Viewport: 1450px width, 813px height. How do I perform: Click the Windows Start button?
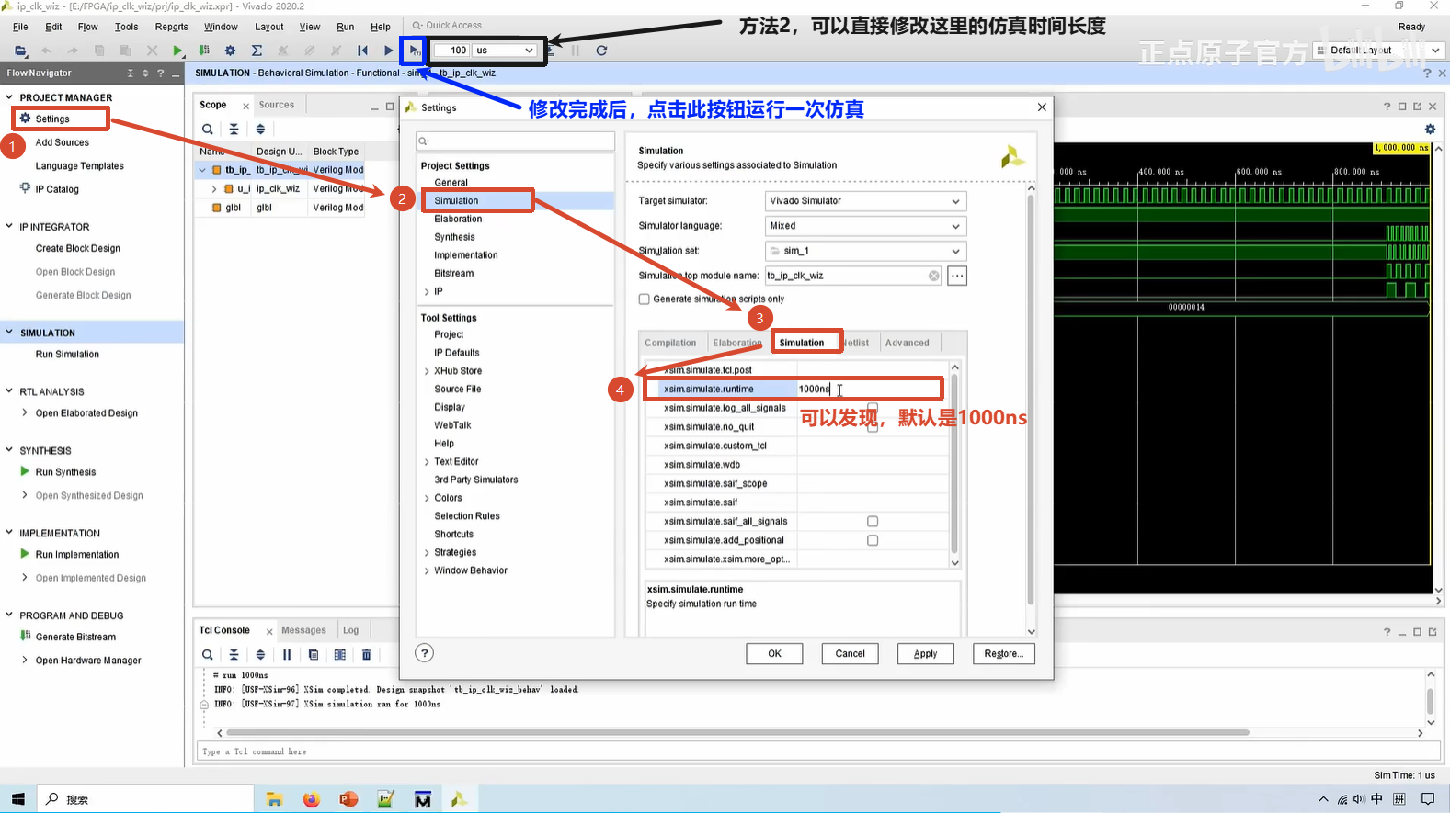point(17,799)
